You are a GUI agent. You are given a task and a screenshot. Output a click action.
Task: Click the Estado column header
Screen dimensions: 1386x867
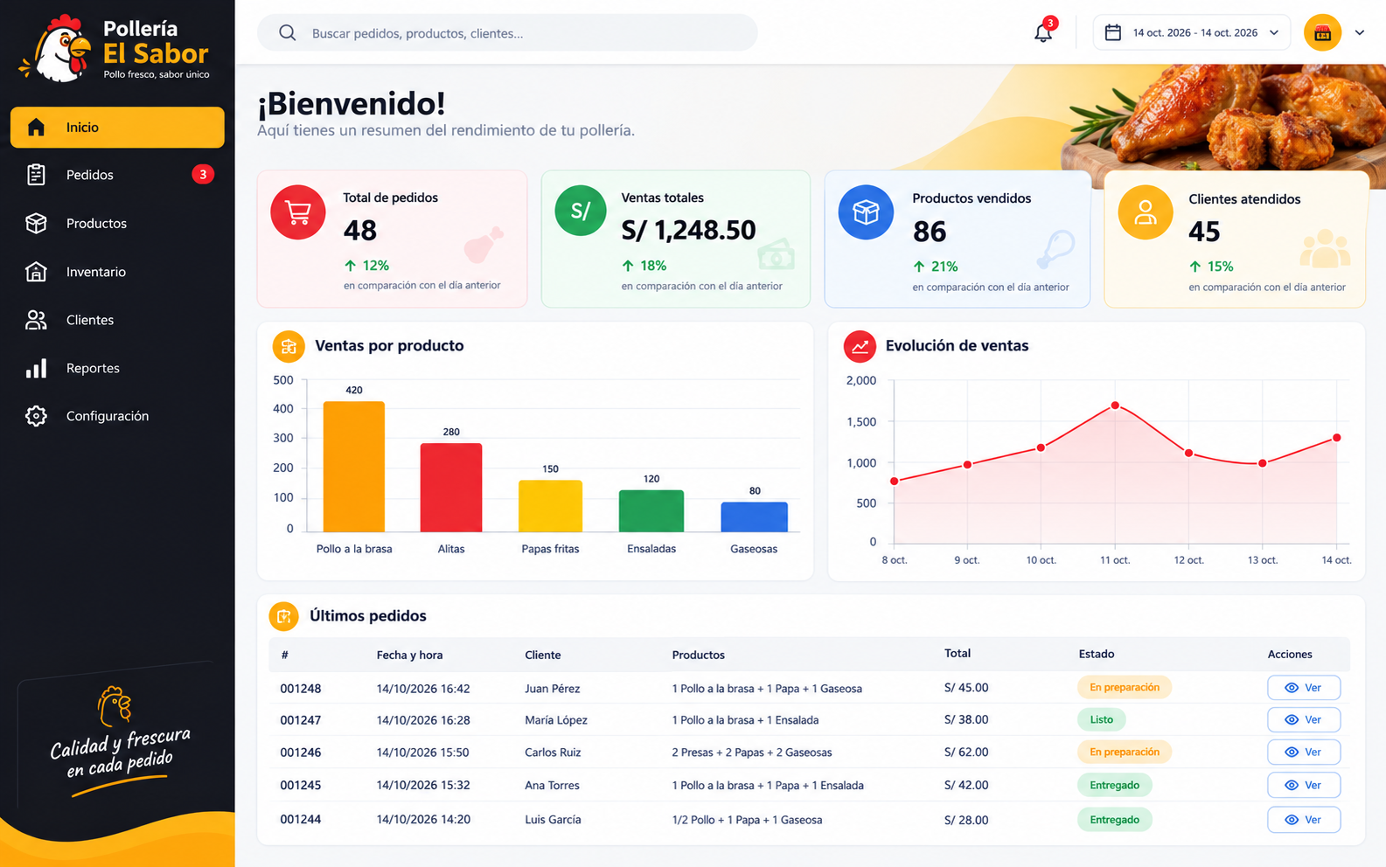tap(1097, 654)
